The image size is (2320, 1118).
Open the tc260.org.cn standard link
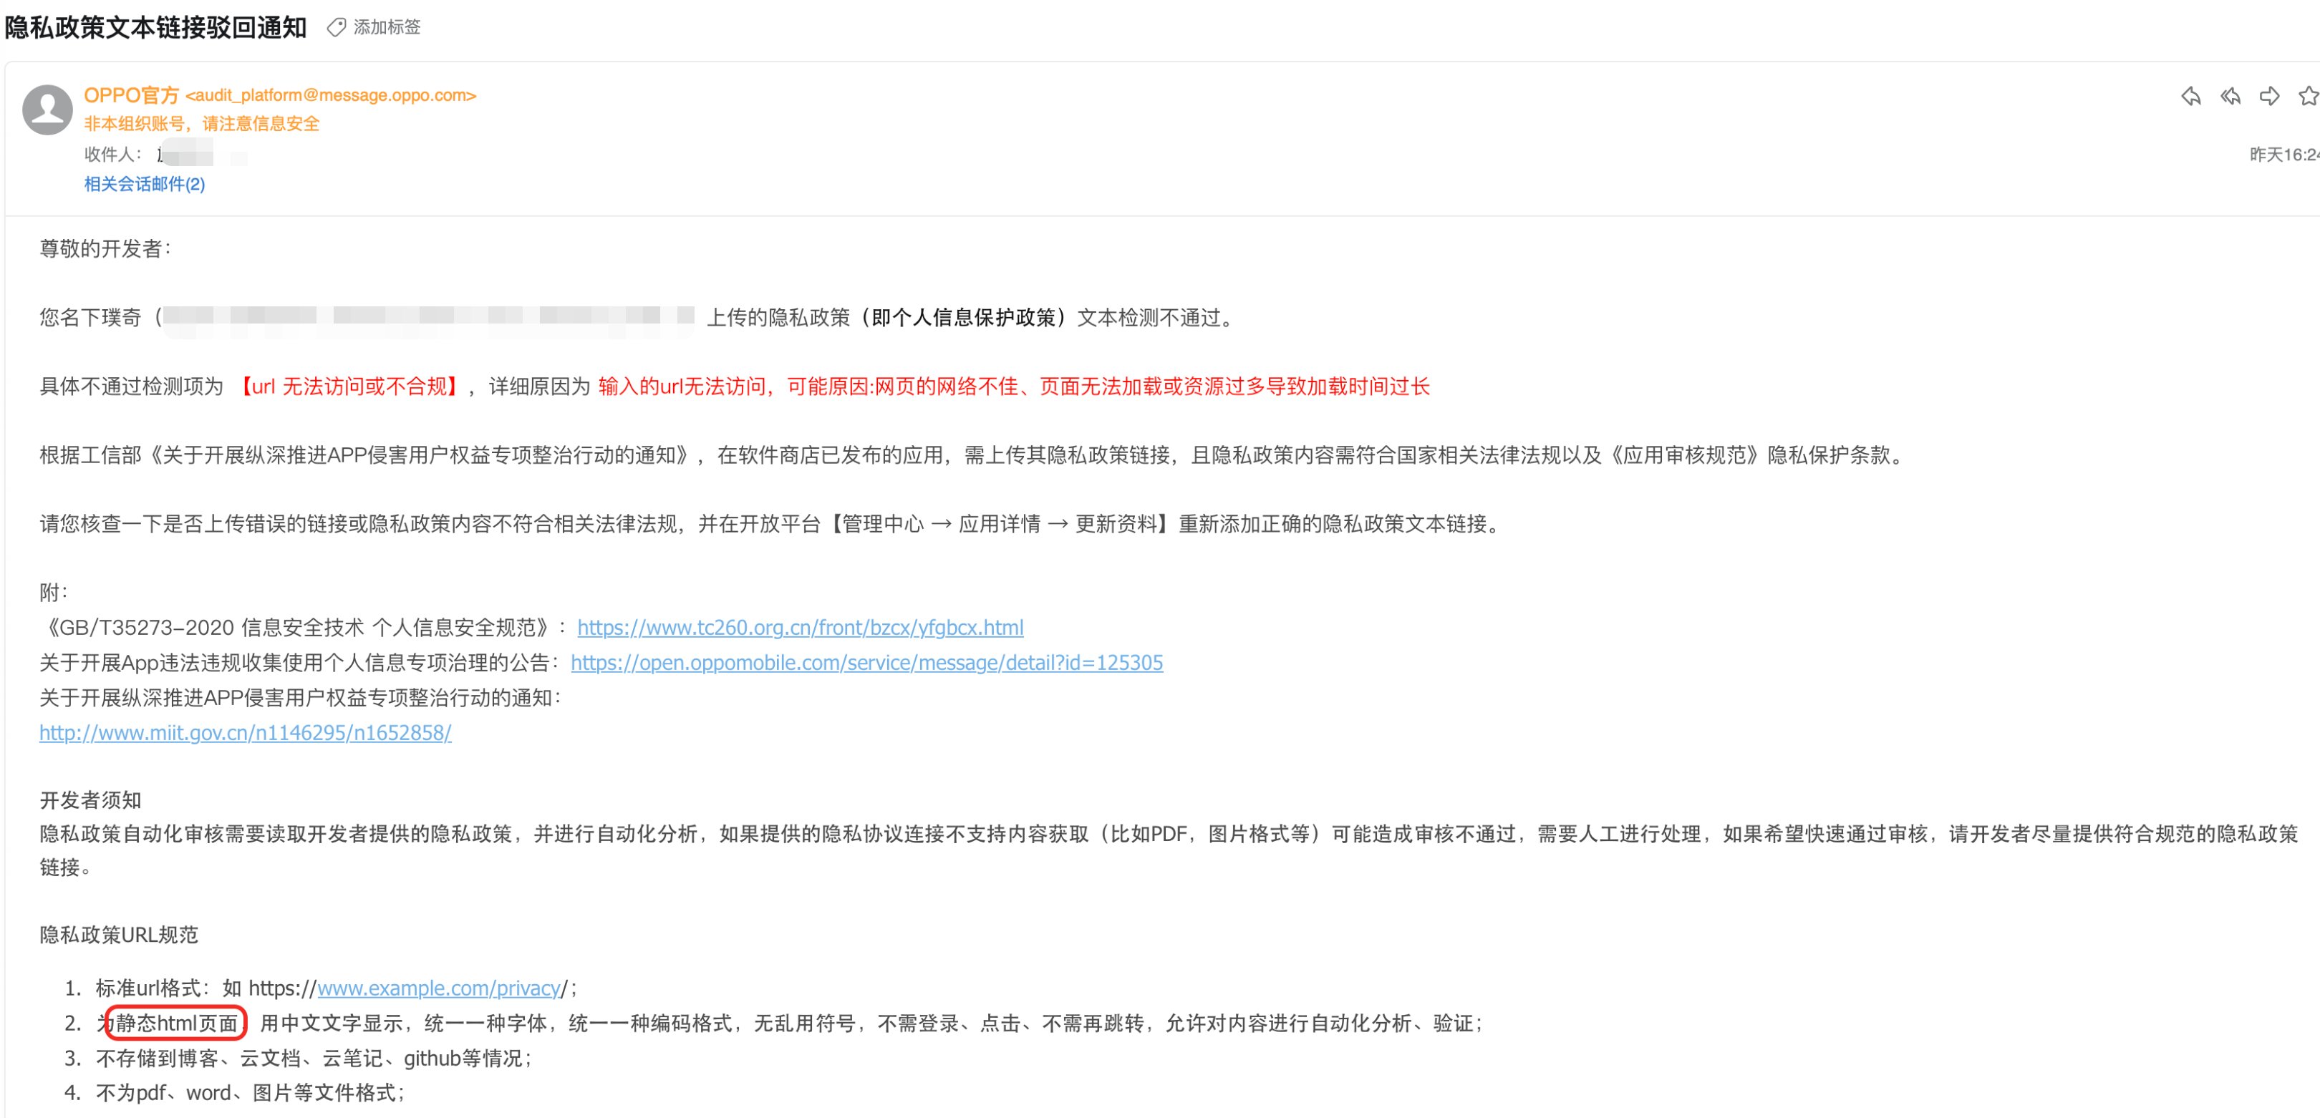point(800,628)
